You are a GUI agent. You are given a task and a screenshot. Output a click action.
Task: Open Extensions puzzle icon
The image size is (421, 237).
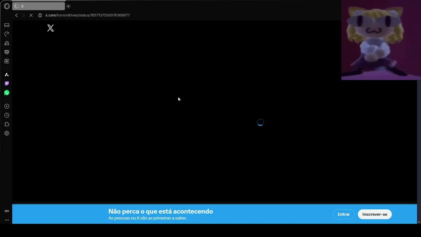pyautogui.click(x=7, y=124)
